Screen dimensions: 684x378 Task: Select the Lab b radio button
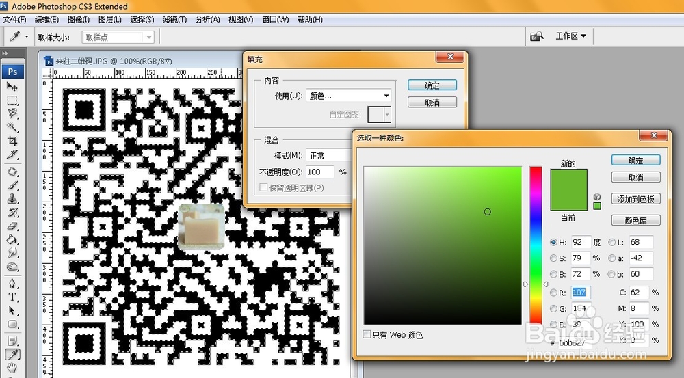point(612,274)
